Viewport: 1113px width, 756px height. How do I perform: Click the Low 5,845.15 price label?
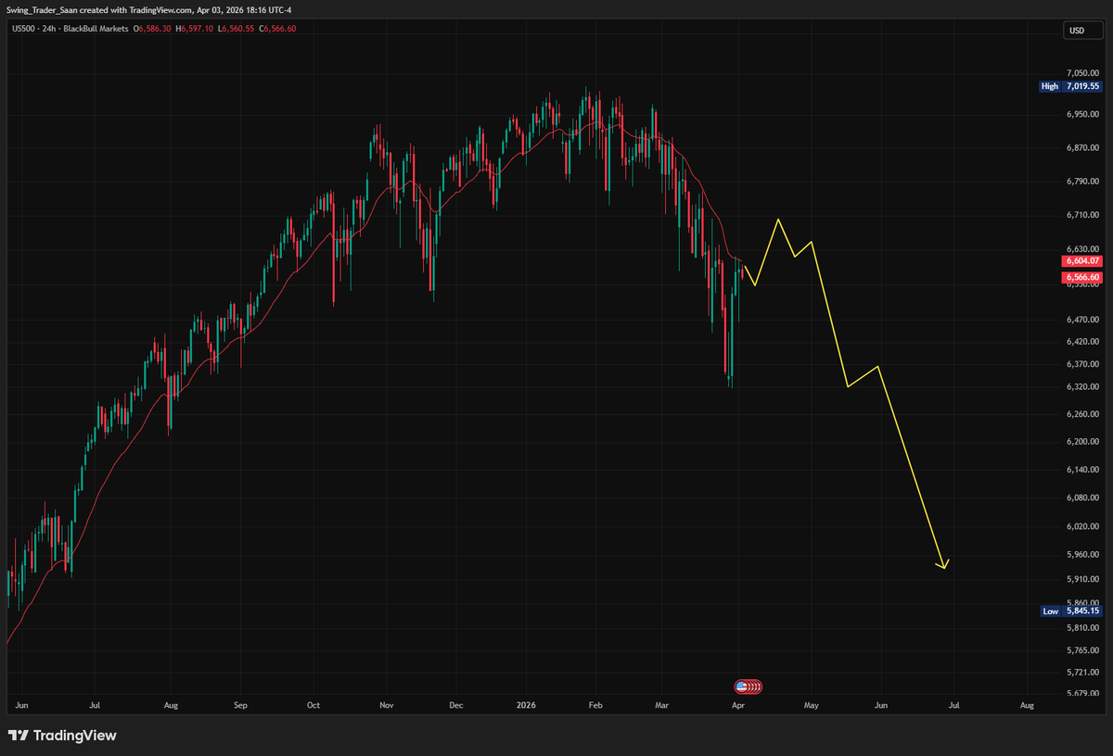[1070, 611]
